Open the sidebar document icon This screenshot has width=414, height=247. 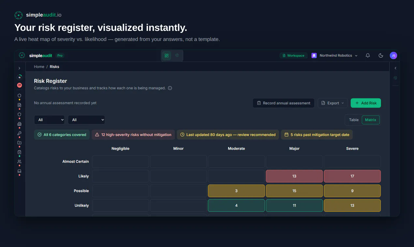tap(19, 105)
